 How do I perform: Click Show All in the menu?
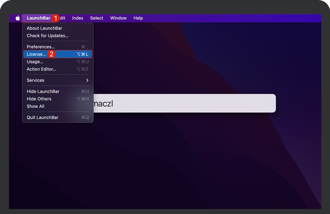point(36,106)
